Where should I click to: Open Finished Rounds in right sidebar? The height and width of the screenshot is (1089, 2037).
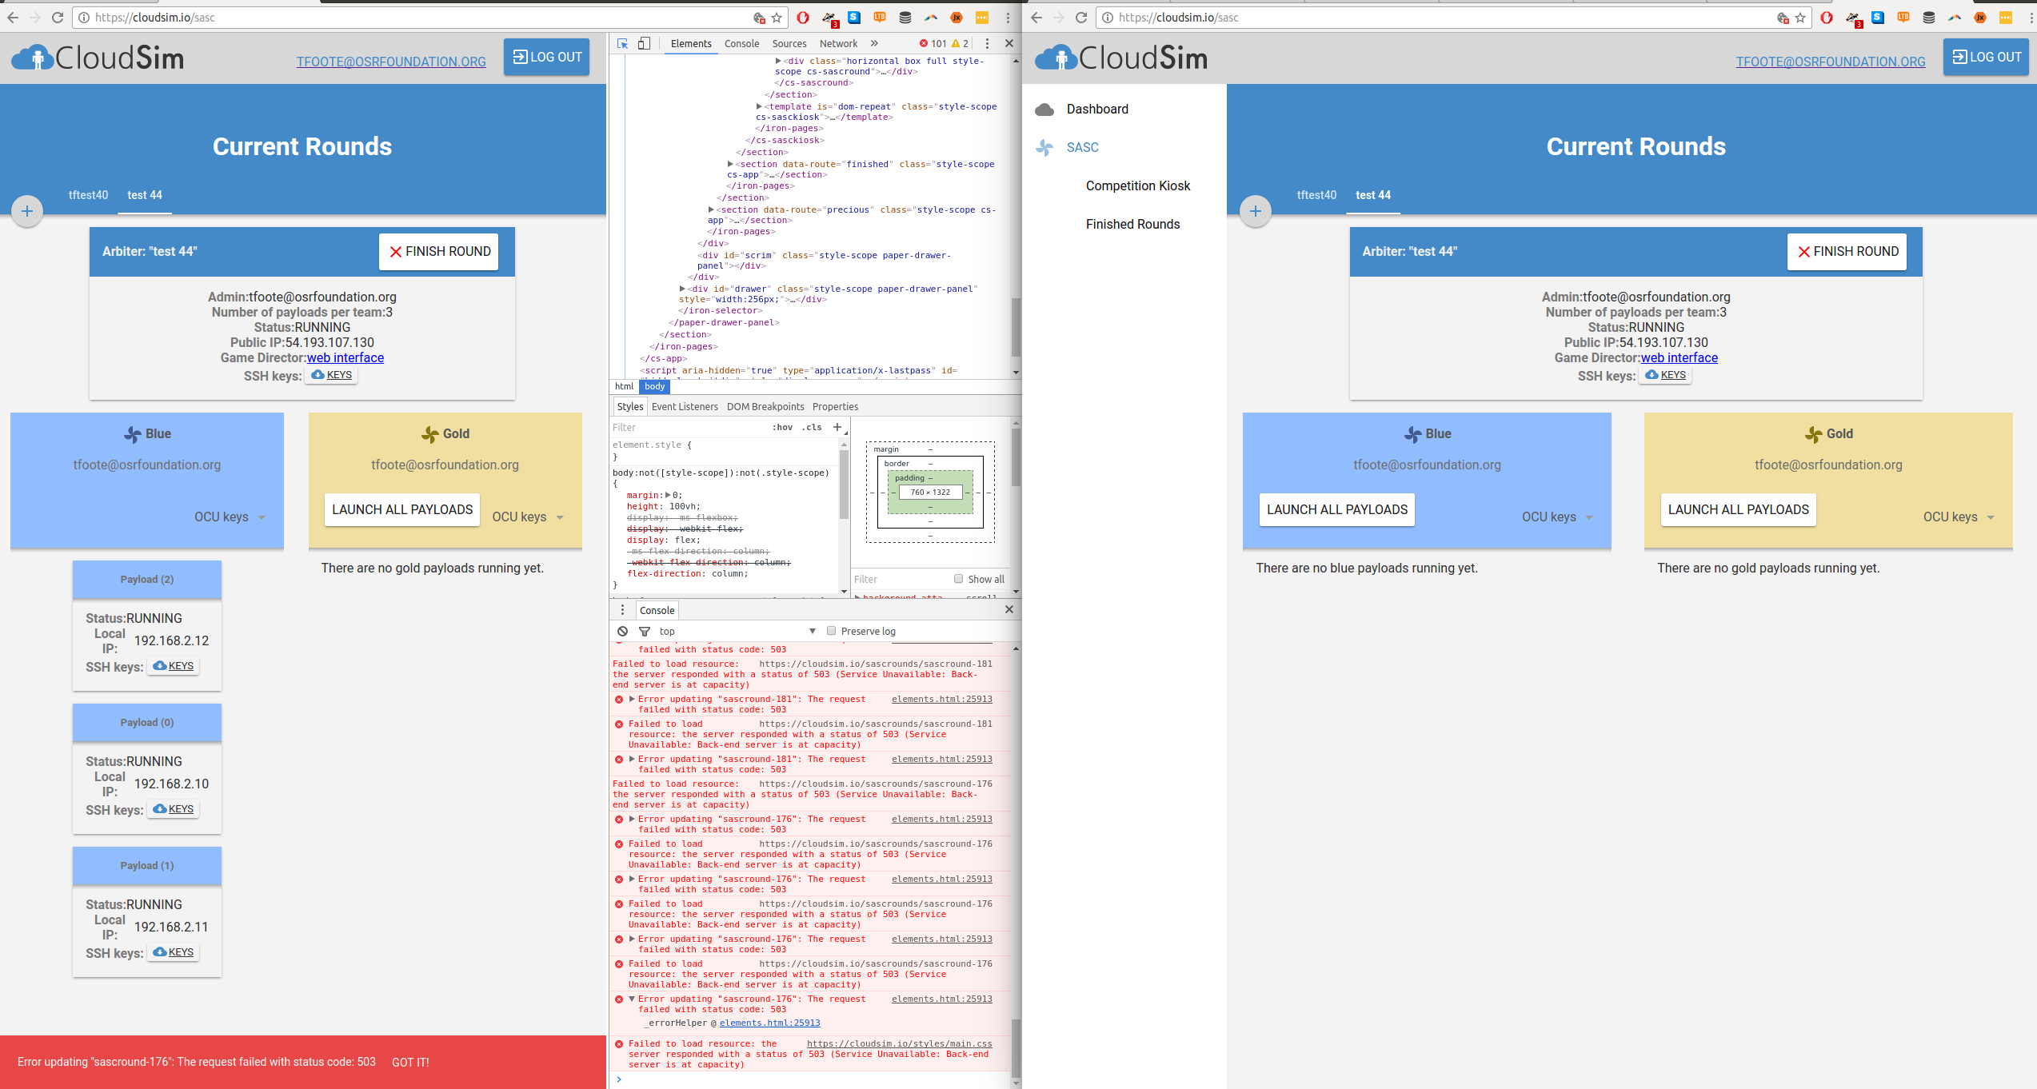[x=1132, y=225]
